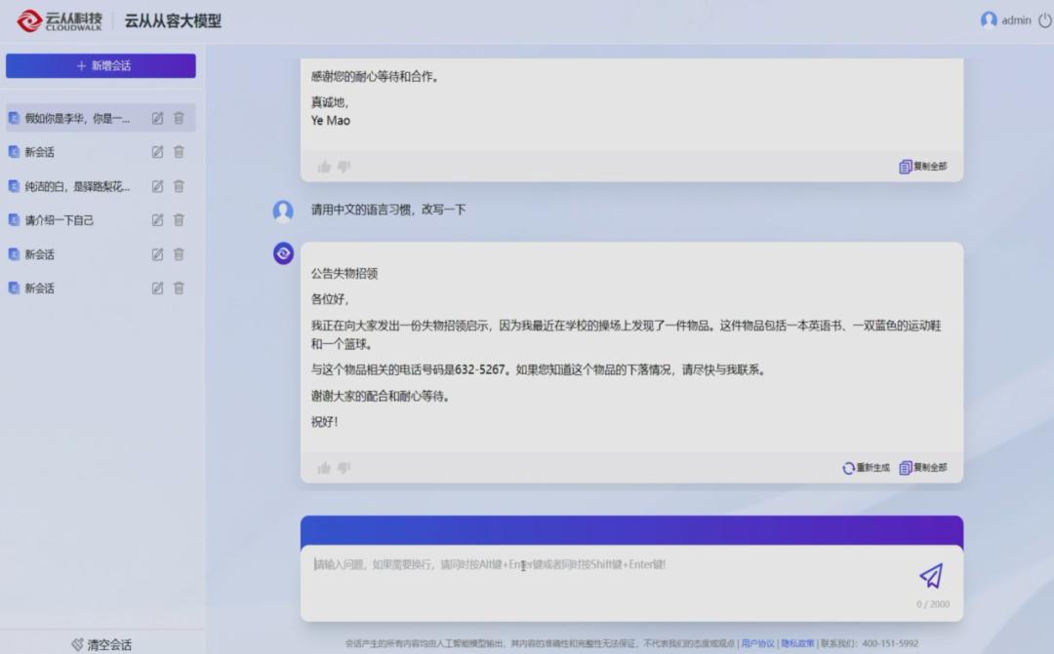Image resolution: width=1054 pixels, height=654 pixels.
Task: Edit the '假如你是李华' conversation title
Action: coord(157,118)
